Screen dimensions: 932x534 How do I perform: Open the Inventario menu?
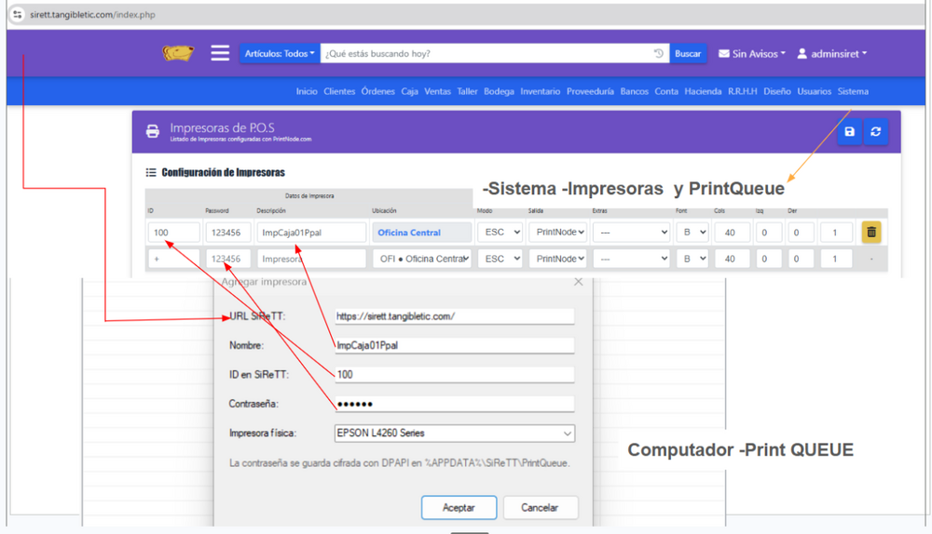click(541, 91)
